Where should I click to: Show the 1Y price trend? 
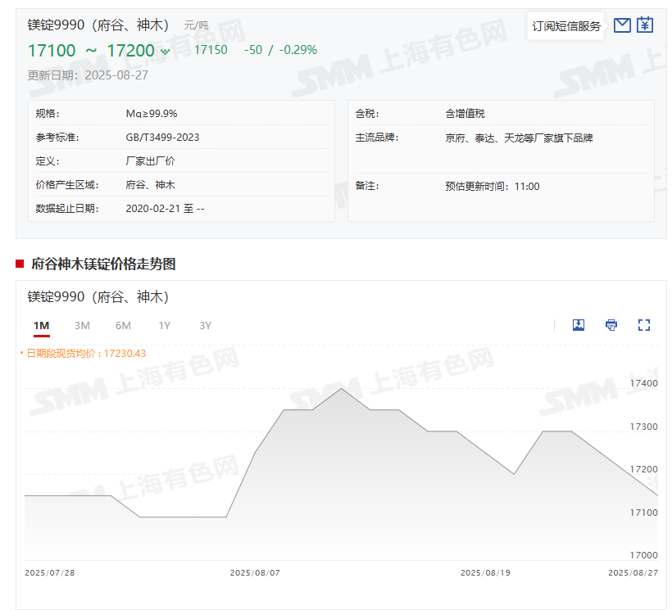(x=164, y=326)
